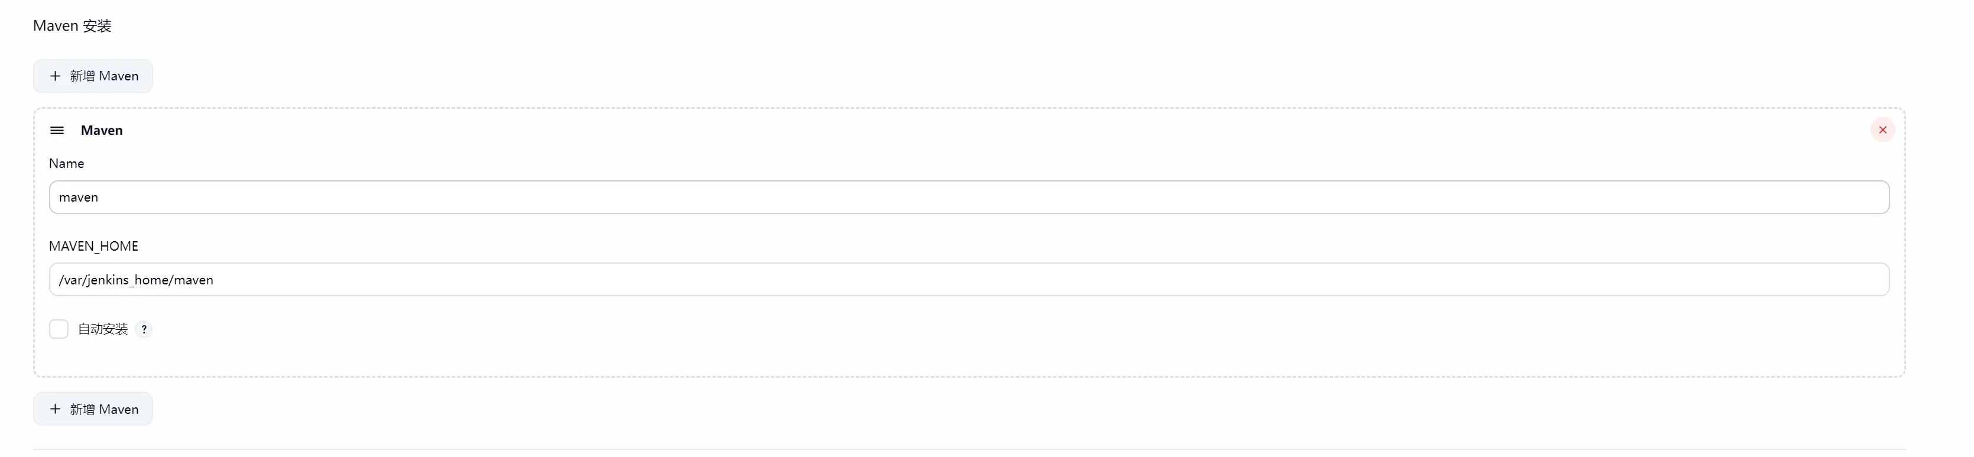
Task: Click the Maven 安装 section heading
Action: [72, 26]
